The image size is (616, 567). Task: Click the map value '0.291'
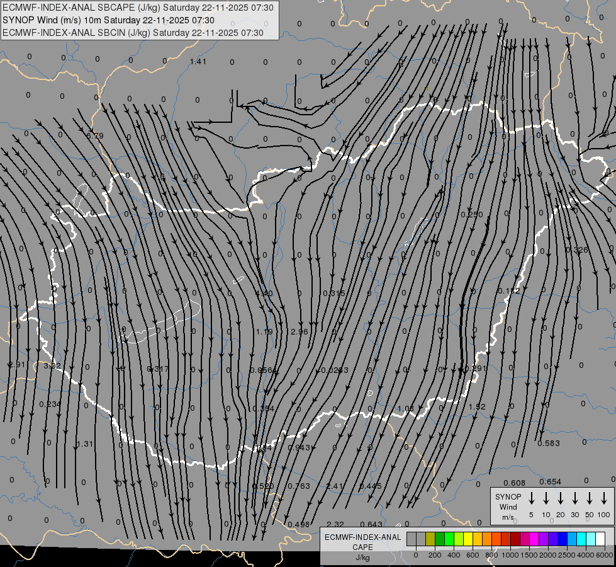pyautogui.click(x=476, y=369)
